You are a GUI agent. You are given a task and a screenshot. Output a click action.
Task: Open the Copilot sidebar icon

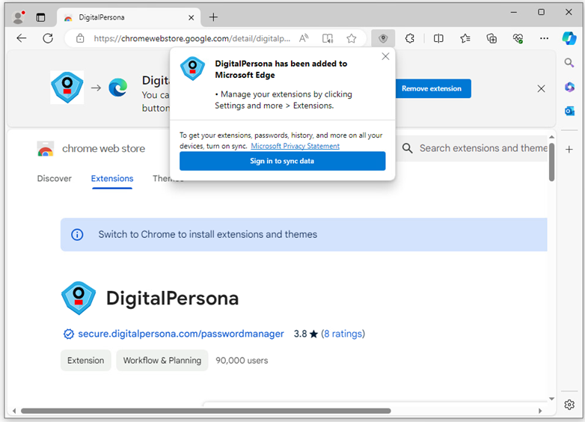pyautogui.click(x=569, y=38)
